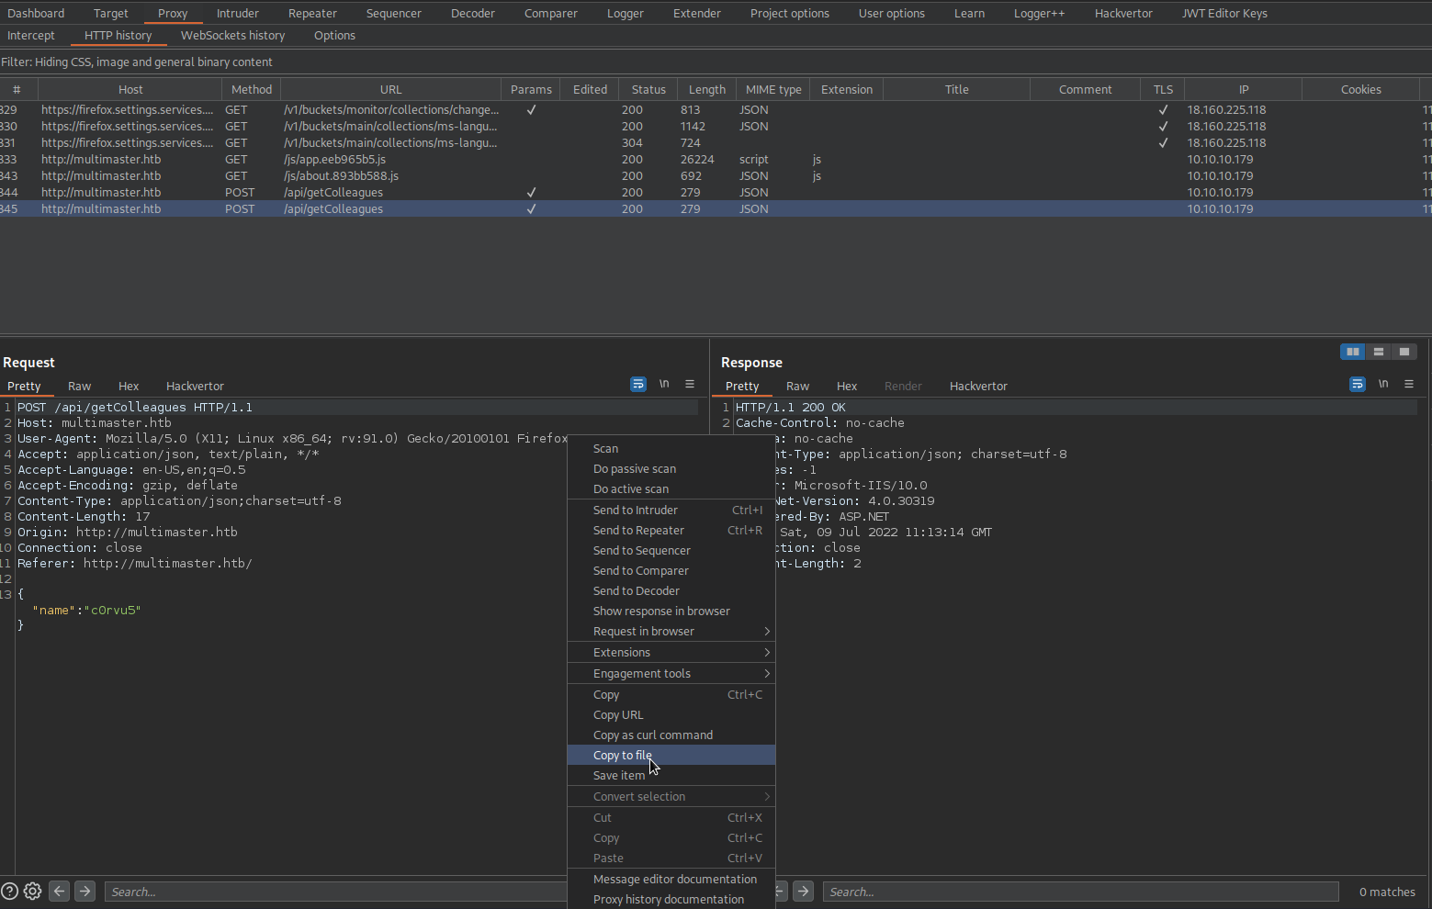Screen dimensions: 1432x909
Task: Click the 0 matches counter text
Action: pyautogui.click(x=1387, y=892)
